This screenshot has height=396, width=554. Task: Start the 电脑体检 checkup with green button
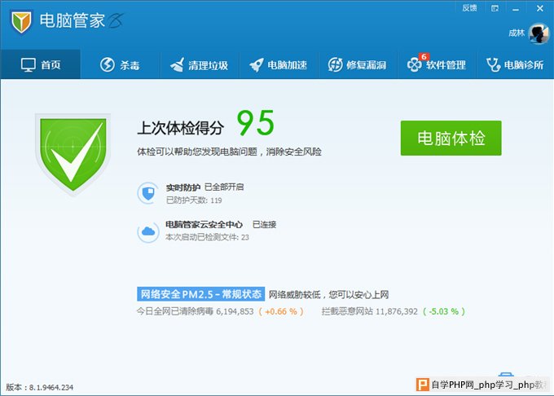point(451,139)
